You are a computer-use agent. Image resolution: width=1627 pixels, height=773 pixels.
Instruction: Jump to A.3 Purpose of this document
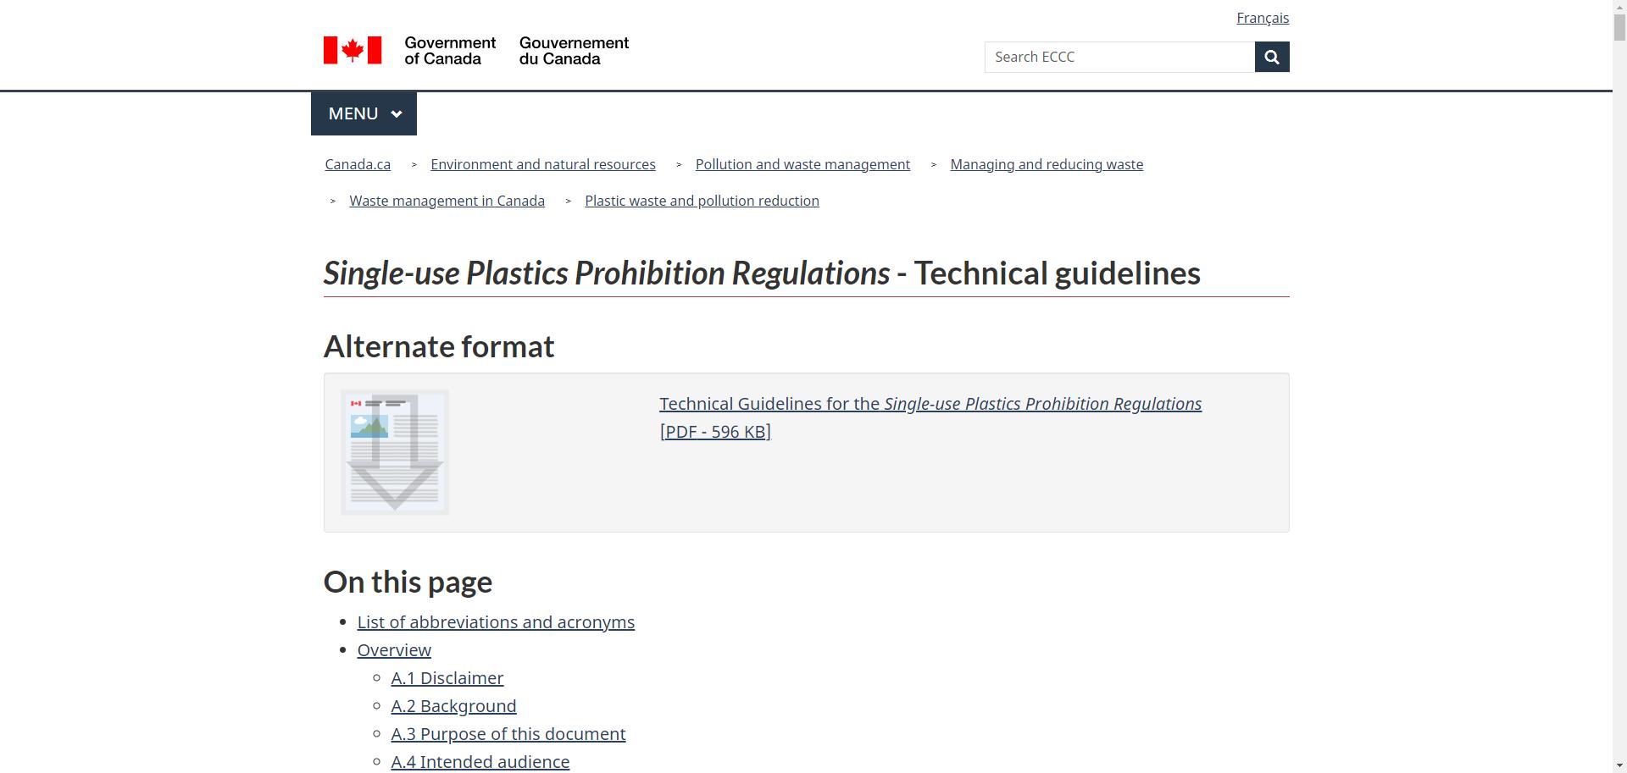tap(508, 734)
